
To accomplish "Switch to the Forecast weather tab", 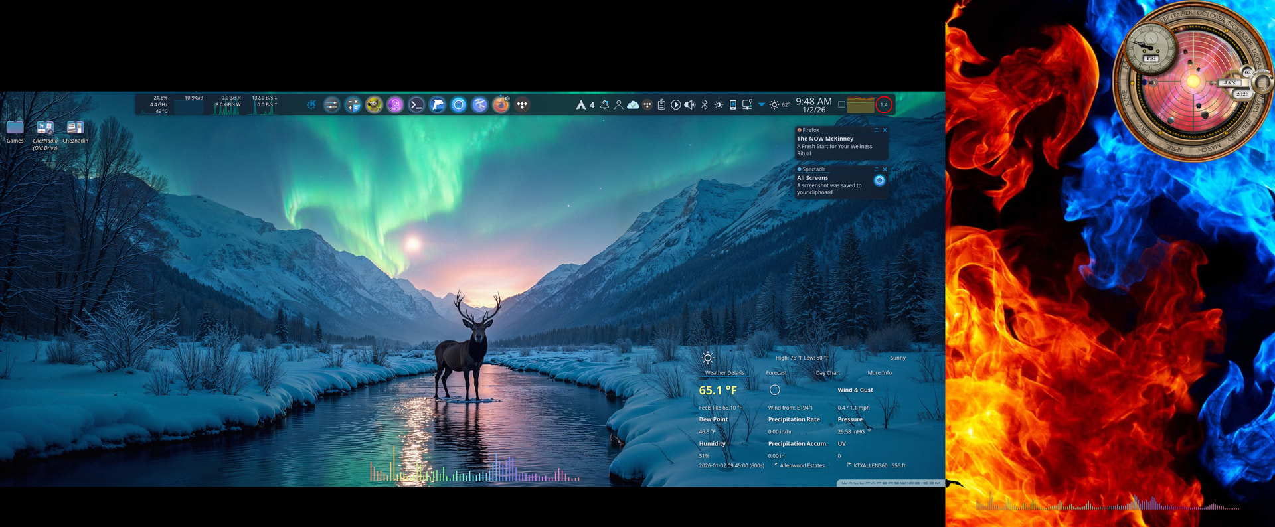I will (x=776, y=373).
